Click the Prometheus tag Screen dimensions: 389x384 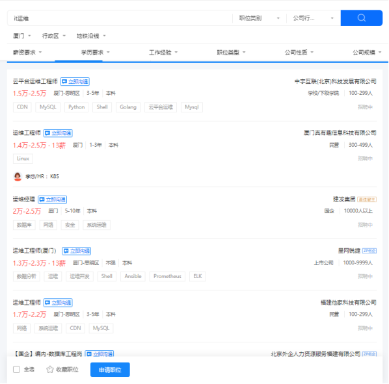(167, 277)
